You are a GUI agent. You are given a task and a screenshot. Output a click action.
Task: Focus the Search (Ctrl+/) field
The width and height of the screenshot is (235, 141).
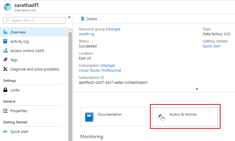click(x=34, y=20)
